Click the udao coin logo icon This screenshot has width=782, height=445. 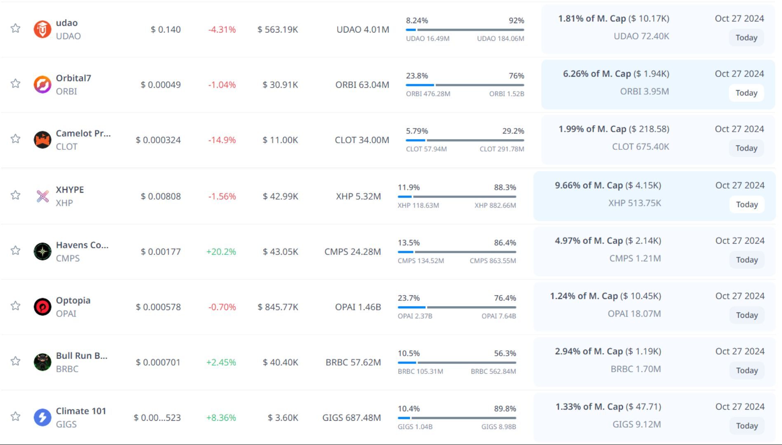42,29
